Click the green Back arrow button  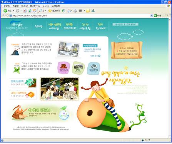click(5, 11)
